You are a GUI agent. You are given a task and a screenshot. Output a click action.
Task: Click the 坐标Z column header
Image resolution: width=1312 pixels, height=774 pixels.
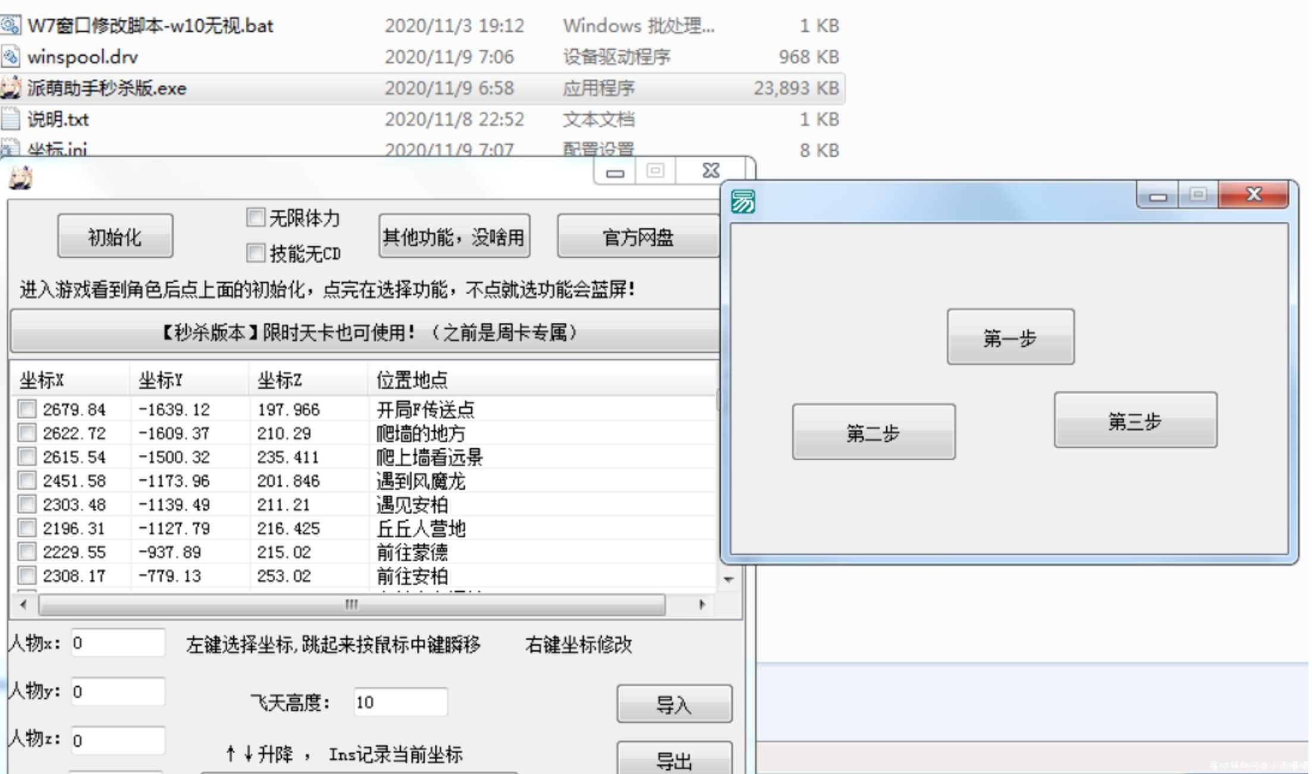click(x=308, y=379)
